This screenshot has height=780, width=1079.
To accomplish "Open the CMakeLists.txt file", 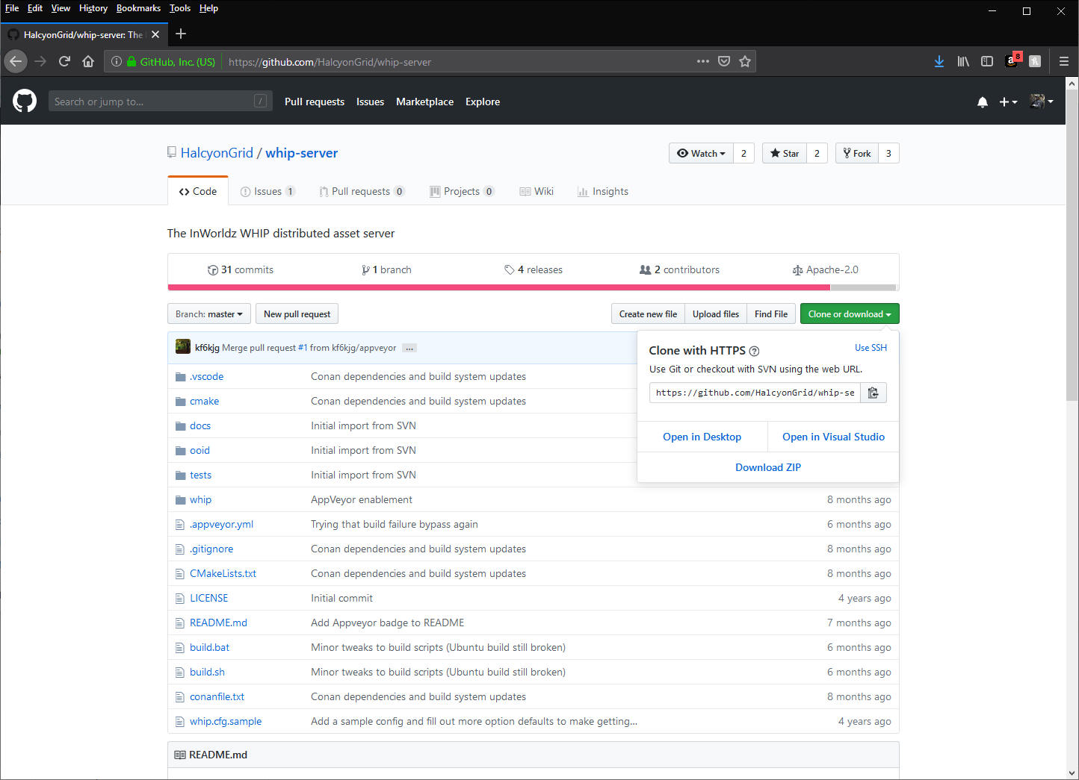I will [x=223, y=573].
